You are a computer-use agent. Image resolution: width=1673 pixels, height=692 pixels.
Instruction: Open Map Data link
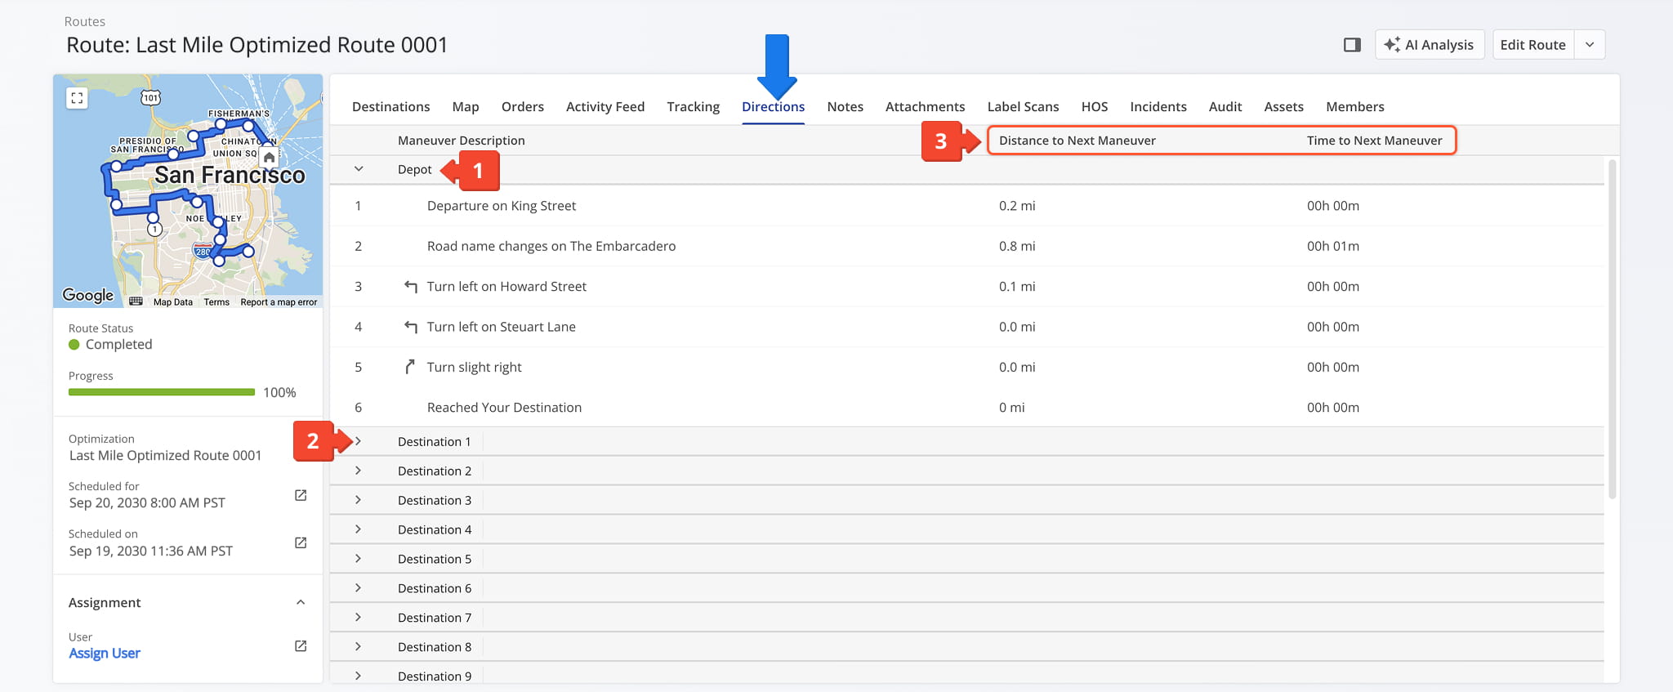(173, 302)
